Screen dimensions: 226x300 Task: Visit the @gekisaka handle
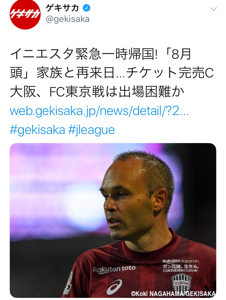click(67, 19)
